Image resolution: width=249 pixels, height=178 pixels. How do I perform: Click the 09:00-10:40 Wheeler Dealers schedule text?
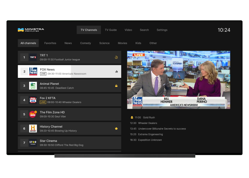click(64, 102)
